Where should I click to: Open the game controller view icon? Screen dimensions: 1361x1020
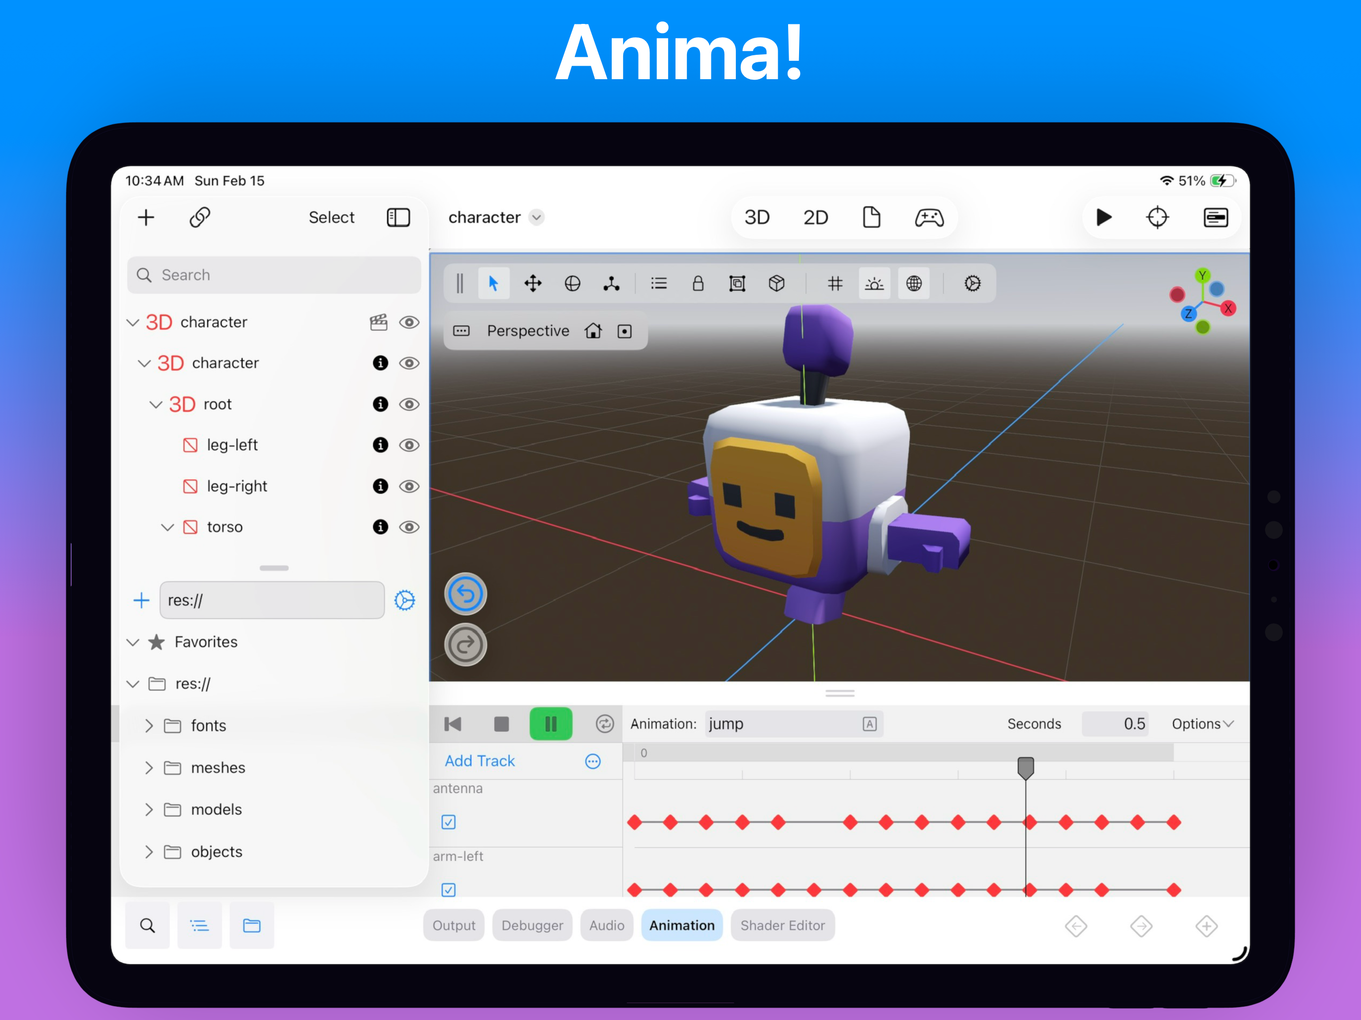pyautogui.click(x=929, y=217)
